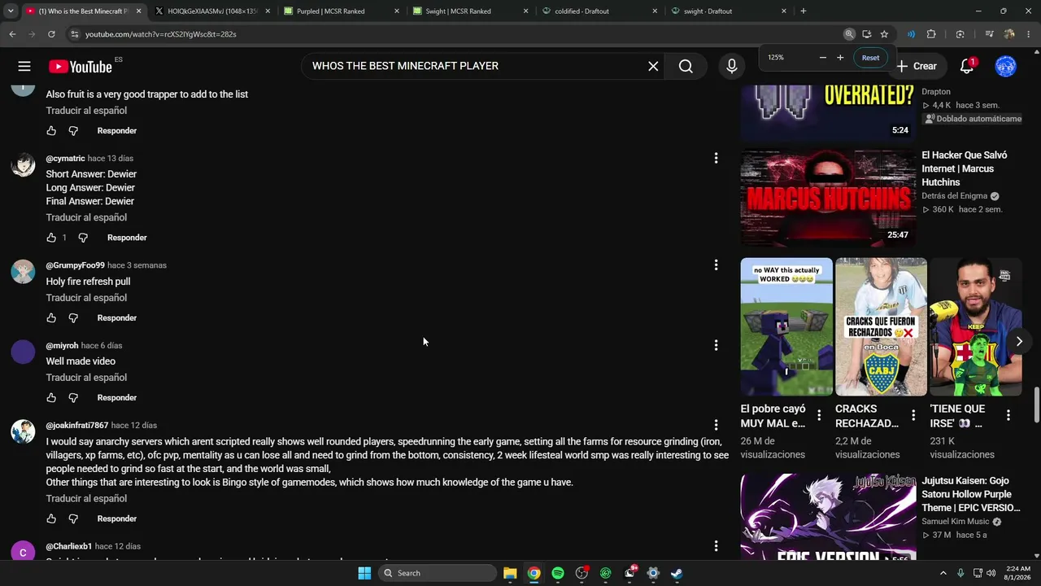The height and width of the screenshot is (586, 1041).
Task: Open the 'no WAY this actually WORKED' short
Action: (x=786, y=326)
